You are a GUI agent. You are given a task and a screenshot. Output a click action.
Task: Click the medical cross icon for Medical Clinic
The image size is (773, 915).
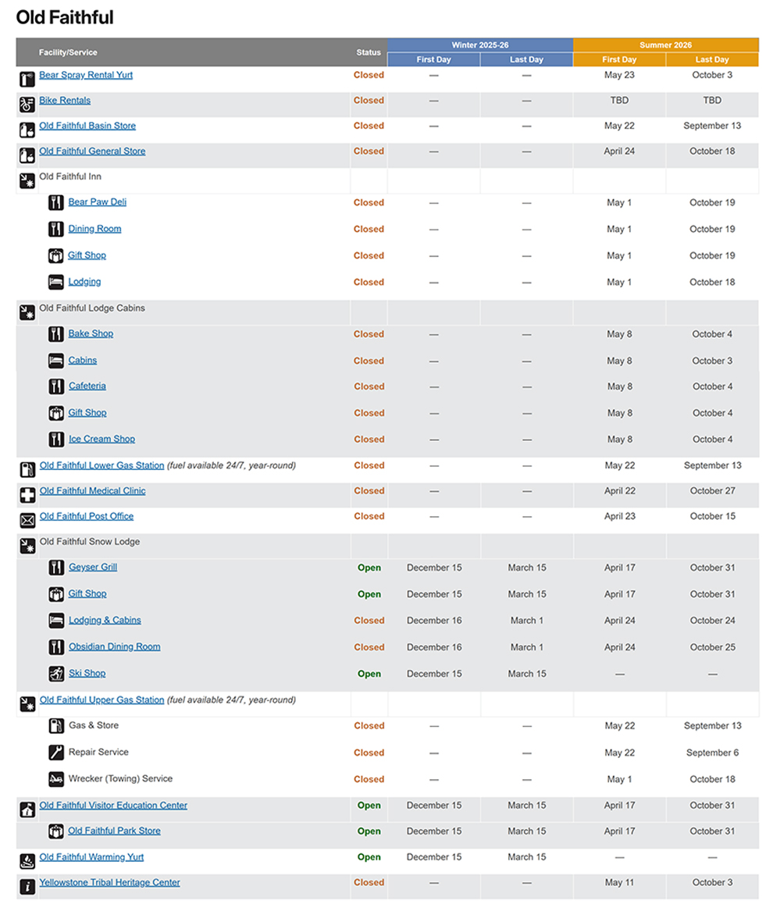coord(27,495)
